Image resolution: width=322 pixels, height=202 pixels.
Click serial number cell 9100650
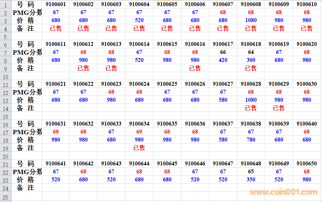[307, 164]
